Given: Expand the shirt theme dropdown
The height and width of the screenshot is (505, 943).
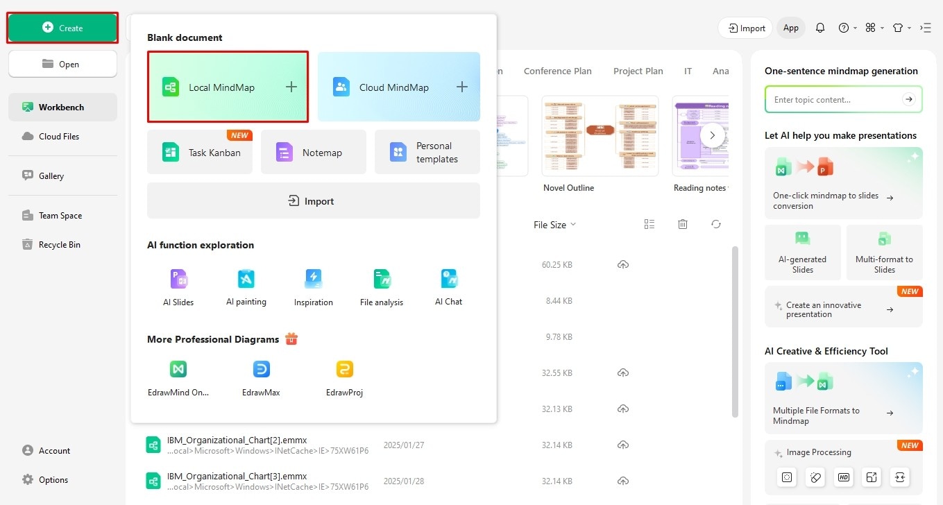Looking at the screenshot, I should [902, 28].
